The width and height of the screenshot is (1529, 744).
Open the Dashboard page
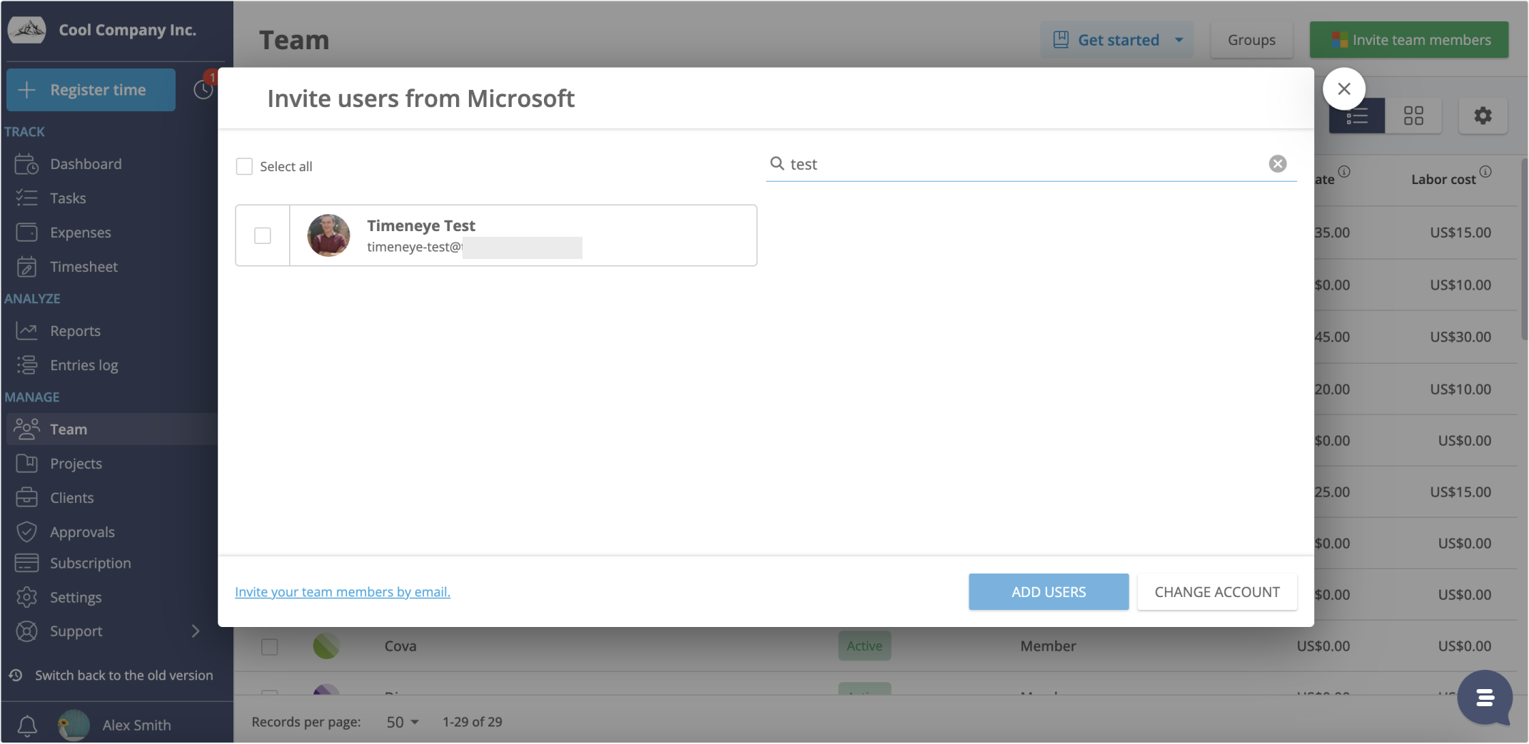(86, 163)
